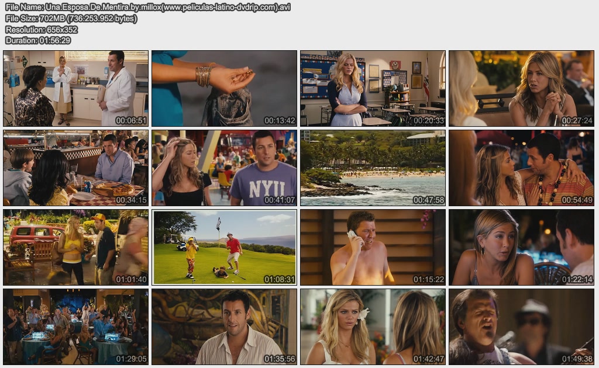Image resolution: width=599 pixels, height=368 pixels.
Task: Select the thumbnail timestamped 00:13:42
Action: [x=224, y=88]
